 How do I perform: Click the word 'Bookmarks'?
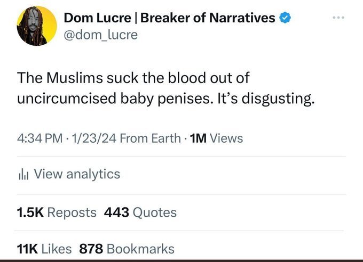(x=140, y=248)
